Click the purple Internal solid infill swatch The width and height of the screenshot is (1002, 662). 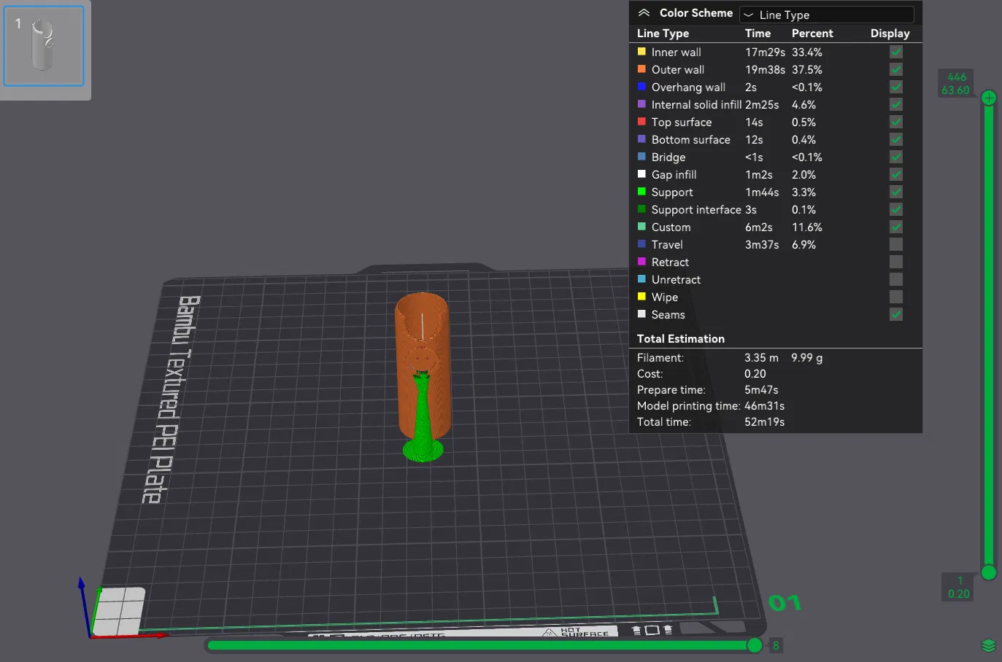coord(641,104)
